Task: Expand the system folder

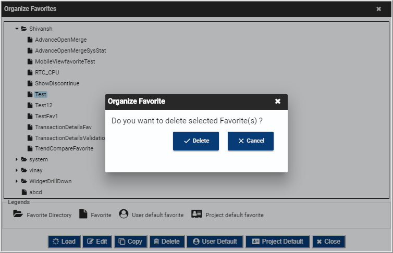Action: [x=17, y=159]
